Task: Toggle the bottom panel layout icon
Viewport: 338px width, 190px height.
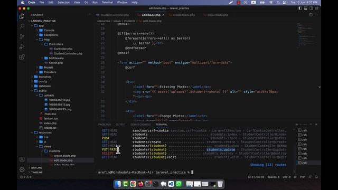Action: coord(306,8)
